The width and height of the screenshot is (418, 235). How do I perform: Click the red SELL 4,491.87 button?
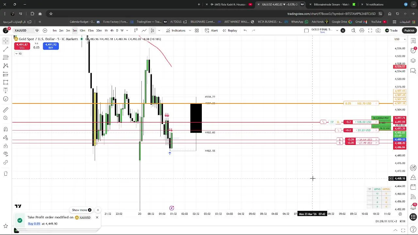[22, 46]
